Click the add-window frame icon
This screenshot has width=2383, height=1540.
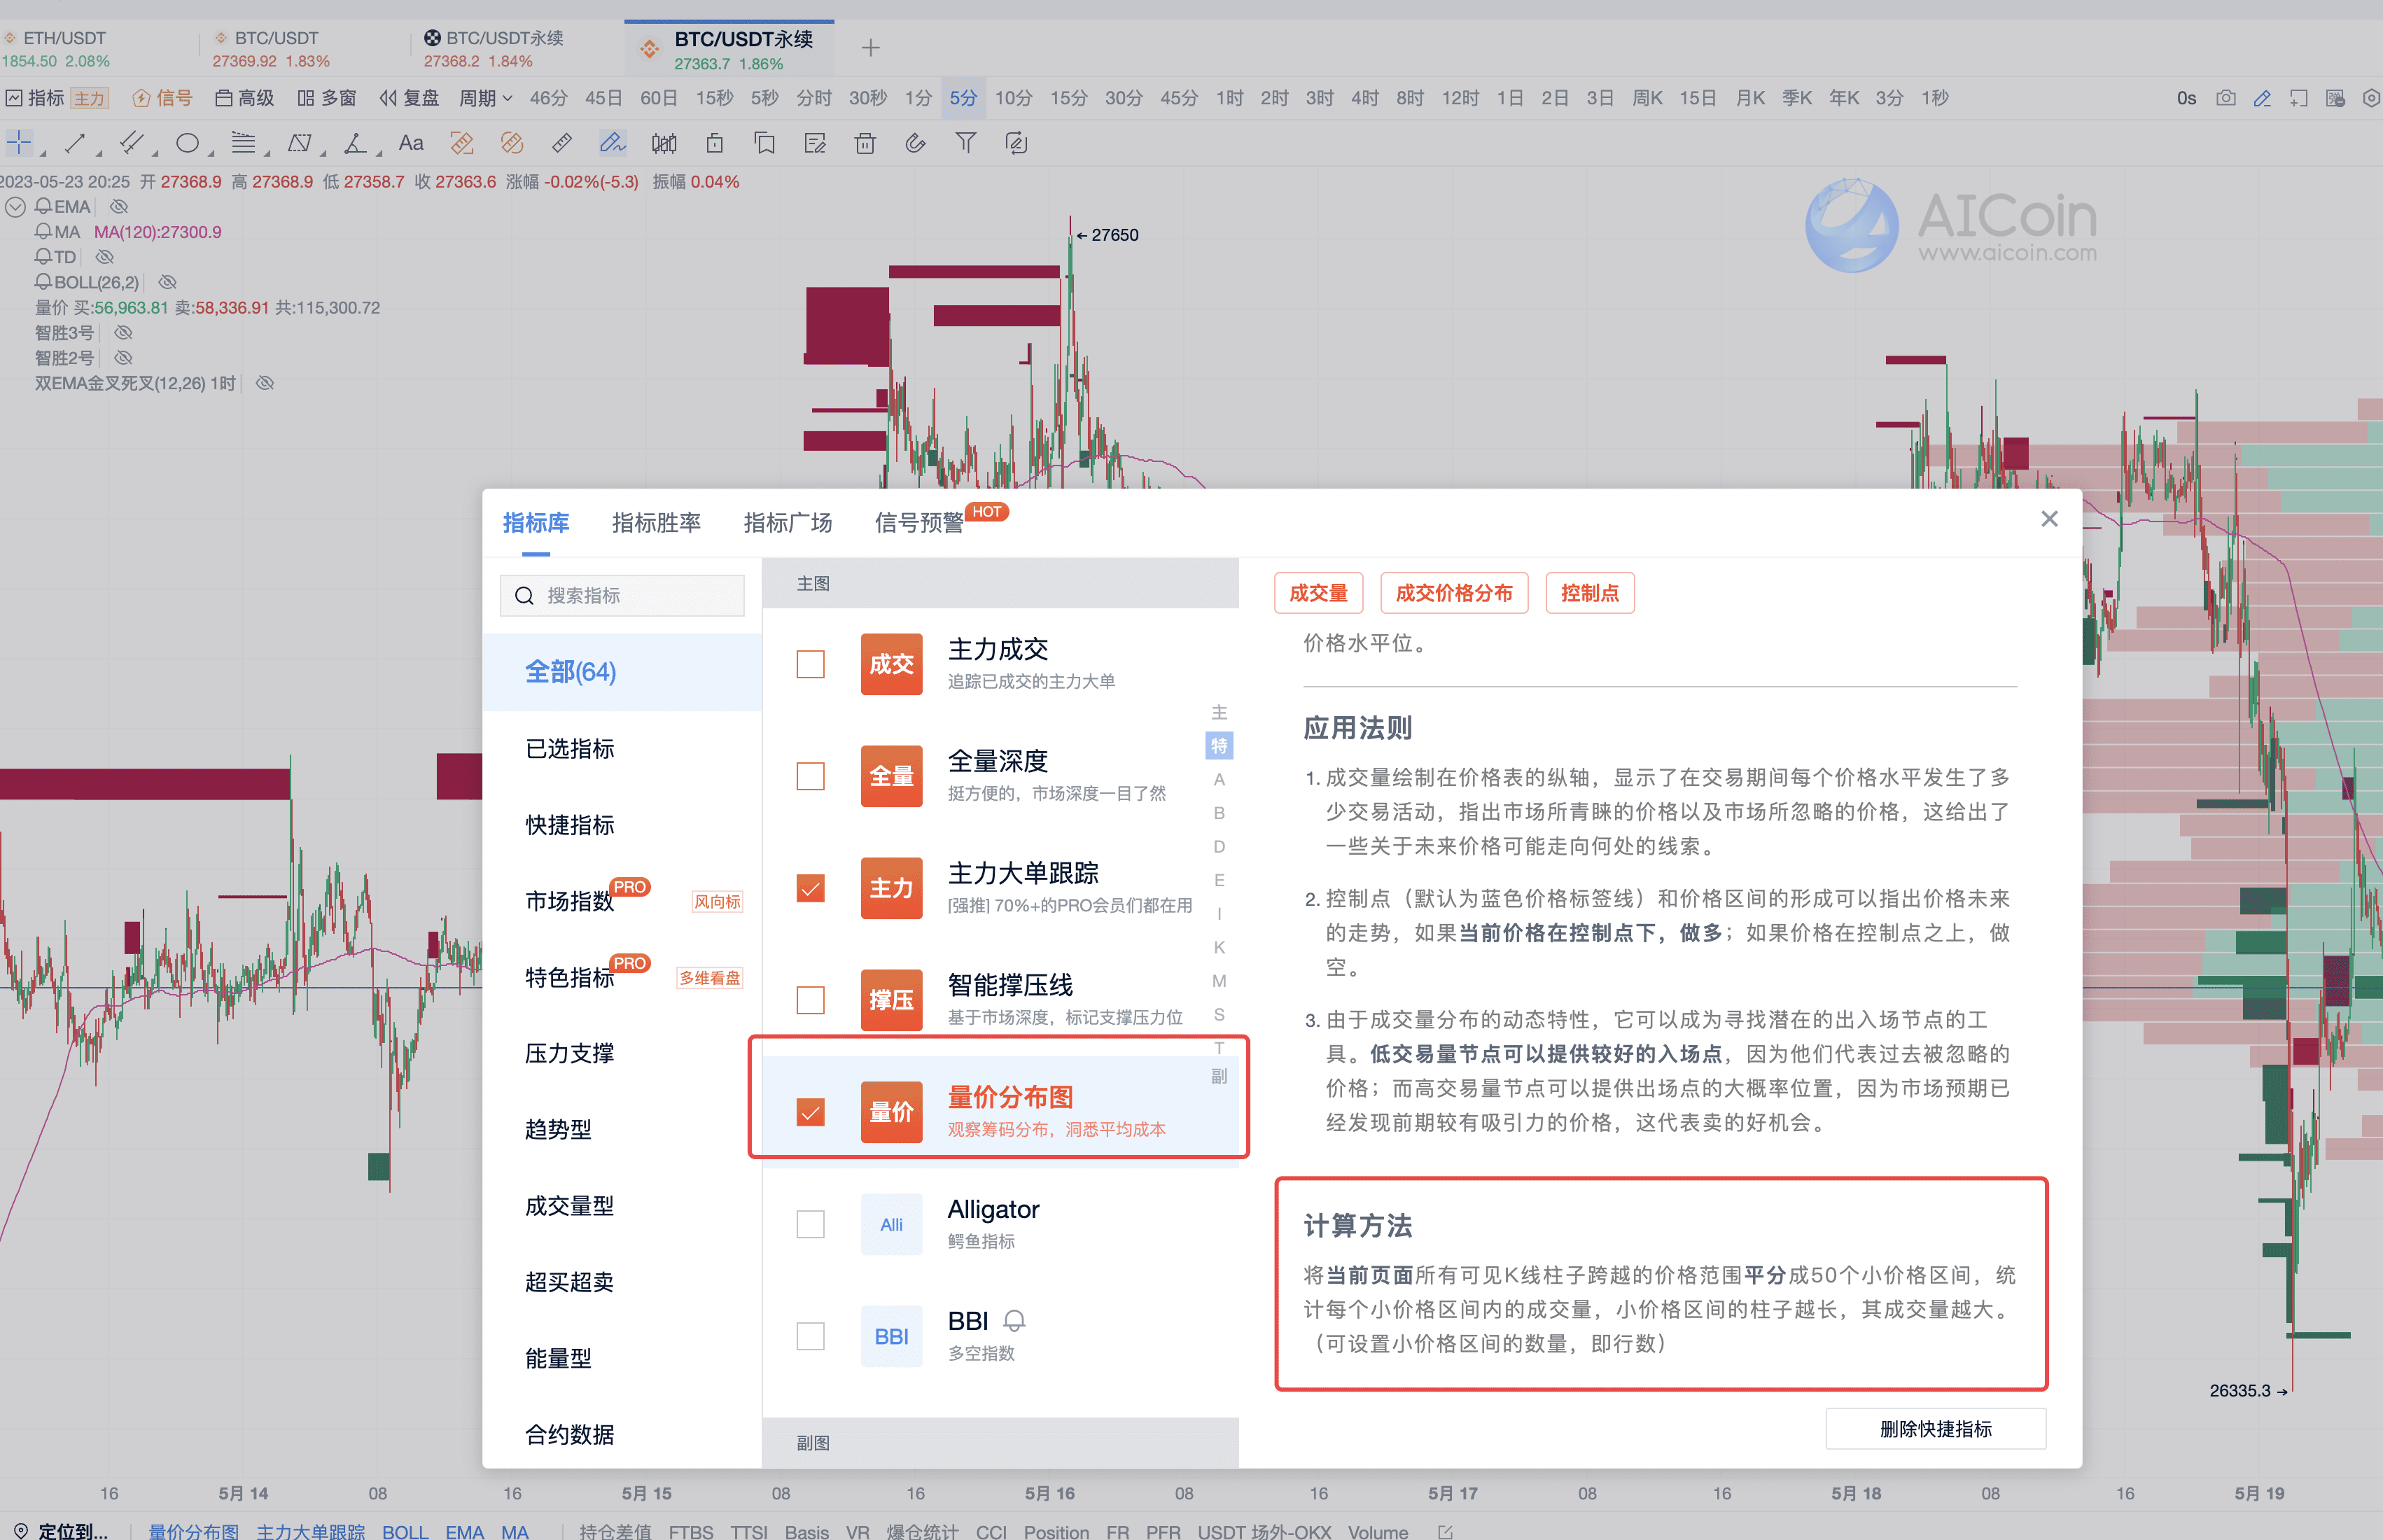[2298, 98]
